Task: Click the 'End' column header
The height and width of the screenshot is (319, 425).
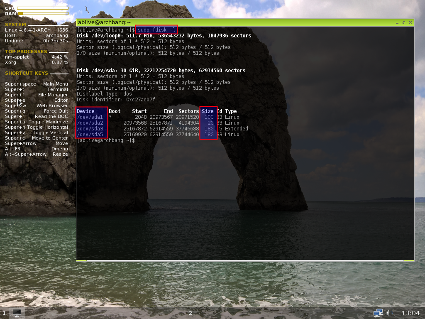Action: coord(169,111)
